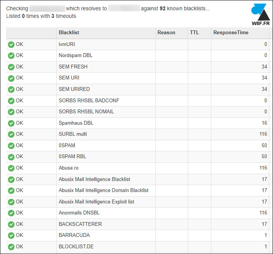Sort table by the Reason column header
Viewport: 273px width, 254px height.
166,33
